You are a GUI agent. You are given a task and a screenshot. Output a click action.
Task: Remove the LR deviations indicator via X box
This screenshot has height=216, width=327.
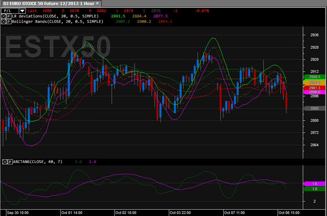[4, 16]
